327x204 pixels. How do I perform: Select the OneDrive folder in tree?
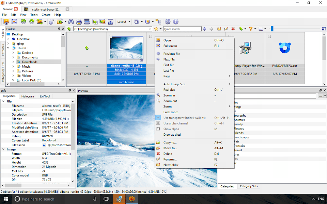tap(24, 39)
